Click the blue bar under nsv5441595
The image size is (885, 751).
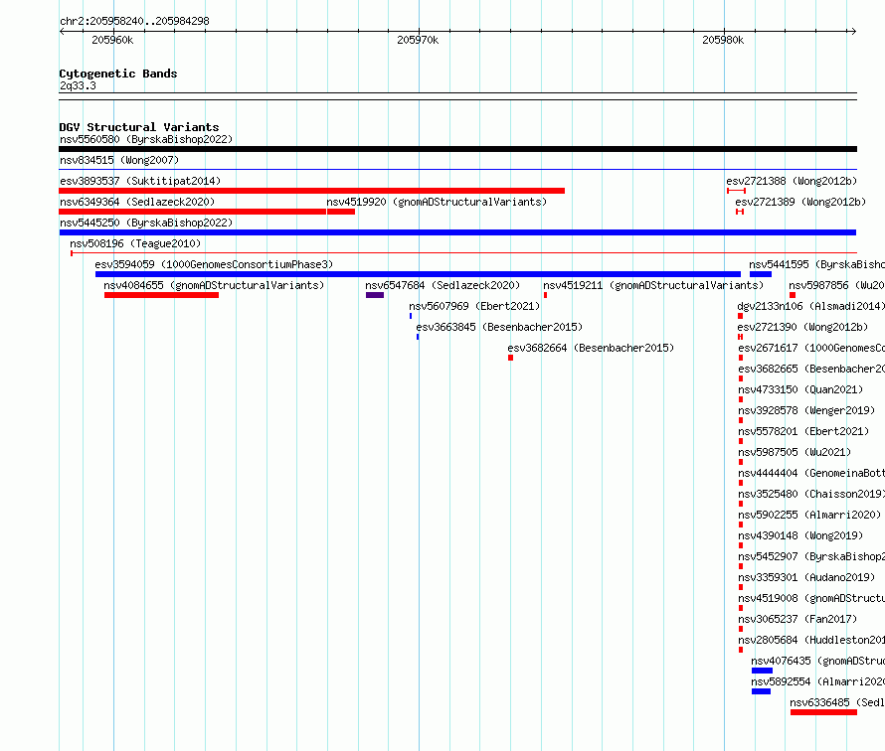[x=761, y=274]
